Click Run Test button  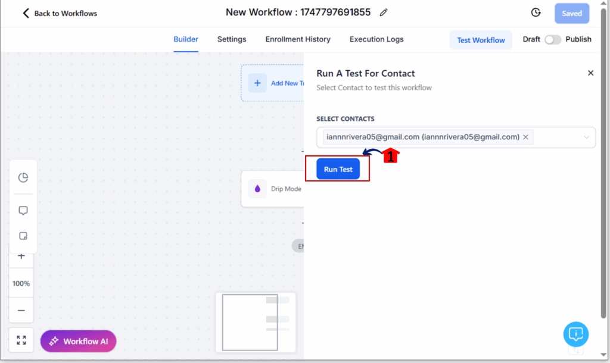tap(338, 169)
